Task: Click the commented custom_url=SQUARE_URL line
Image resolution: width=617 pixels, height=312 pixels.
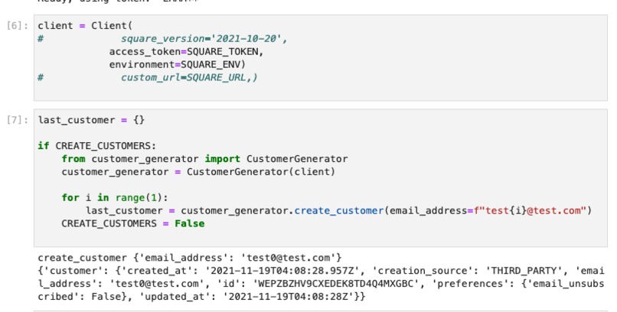Action: [148, 78]
